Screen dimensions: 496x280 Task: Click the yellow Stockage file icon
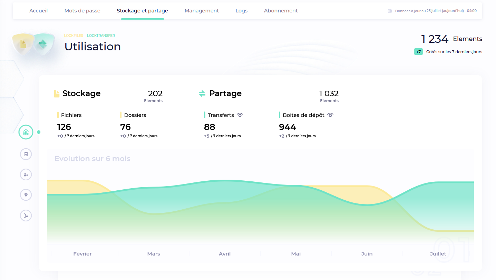tap(57, 94)
